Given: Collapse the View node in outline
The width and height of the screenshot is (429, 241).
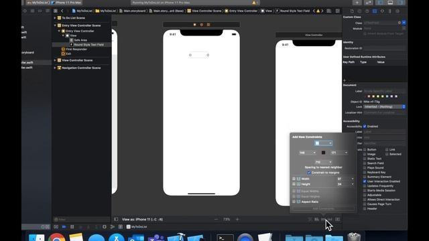Looking at the screenshot, I should click(63, 35).
